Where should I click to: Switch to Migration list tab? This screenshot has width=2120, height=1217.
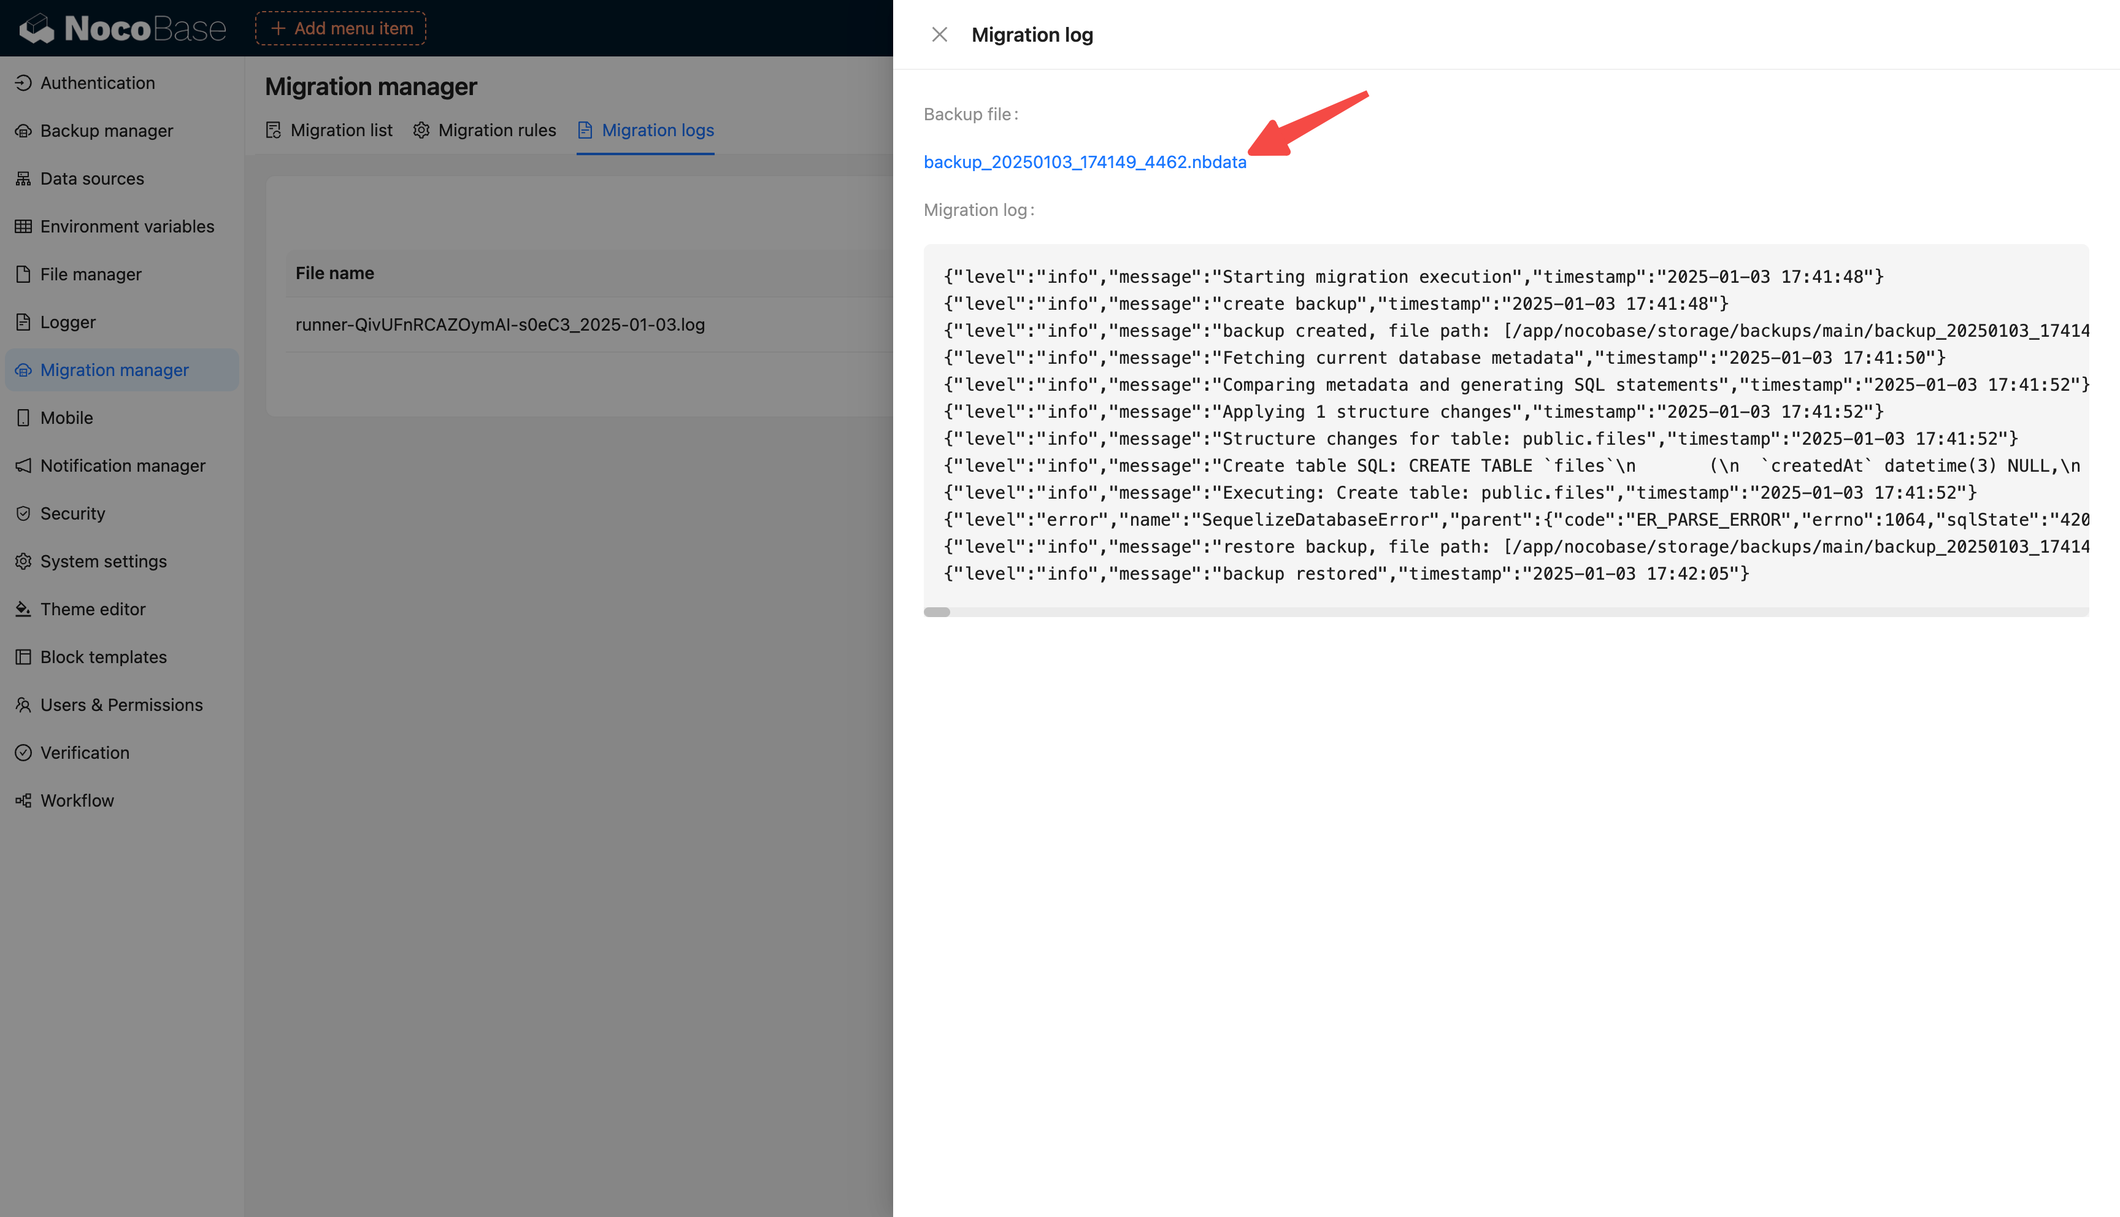[x=329, y=131]
